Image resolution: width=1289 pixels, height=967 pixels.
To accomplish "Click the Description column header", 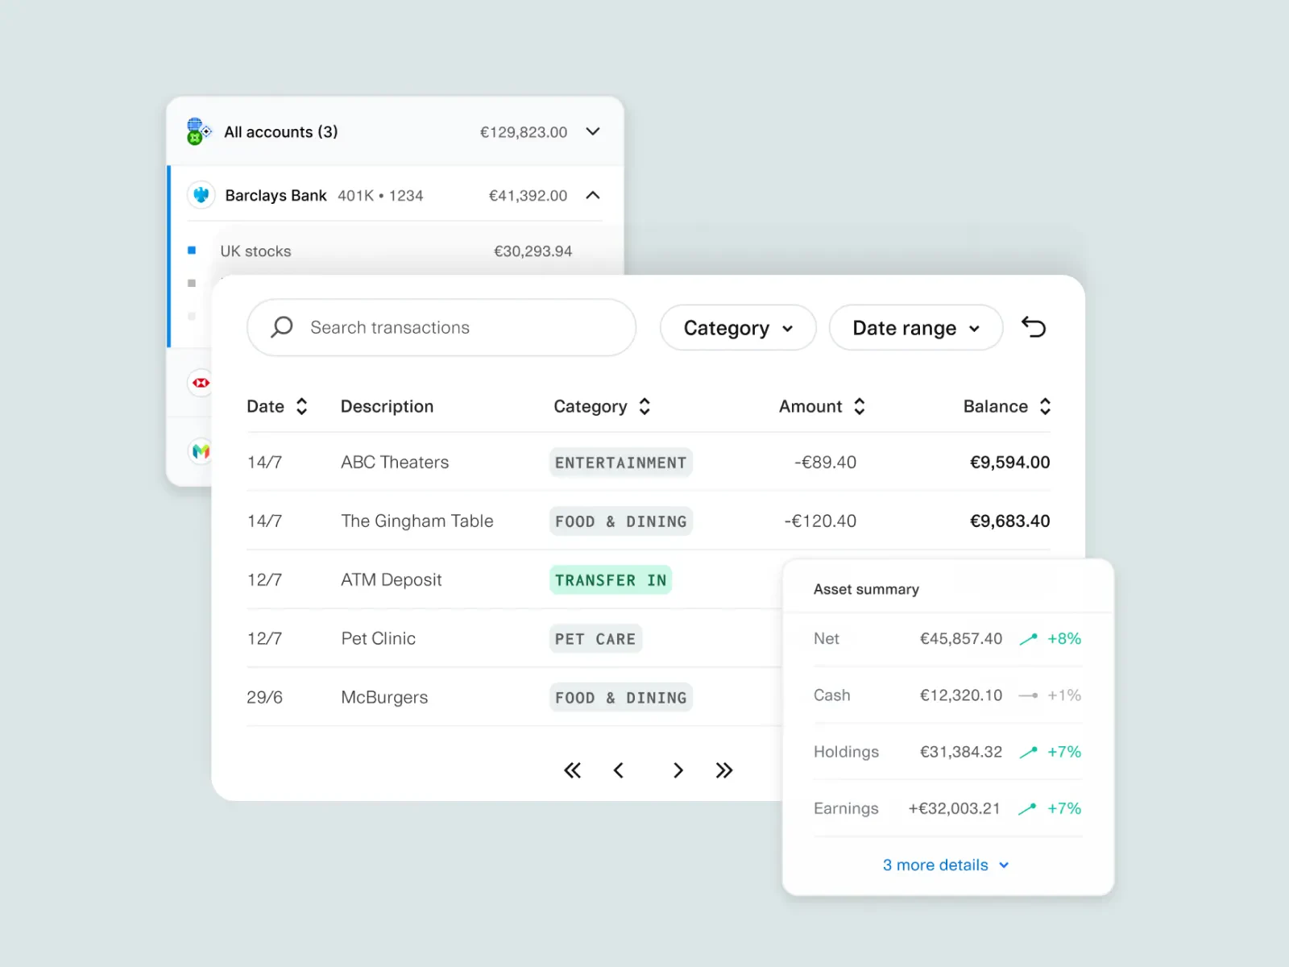I will (x=387, y=406).
